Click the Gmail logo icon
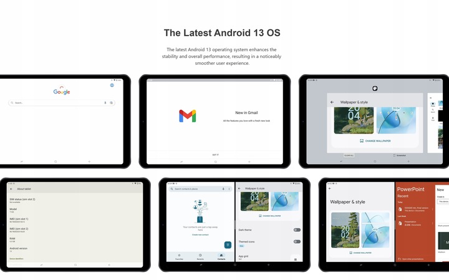The height and width of the screenshot is (280, 449). pos(187,115)
